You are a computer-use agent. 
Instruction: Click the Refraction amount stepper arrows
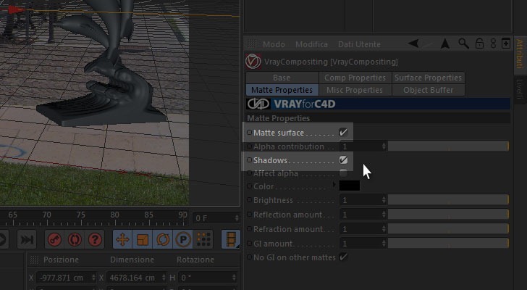click(x=384, y=229)
